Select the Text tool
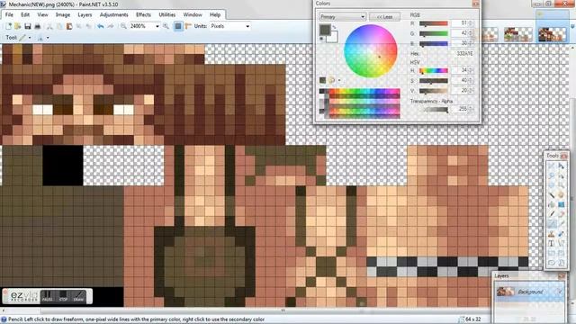 [551, 243]
